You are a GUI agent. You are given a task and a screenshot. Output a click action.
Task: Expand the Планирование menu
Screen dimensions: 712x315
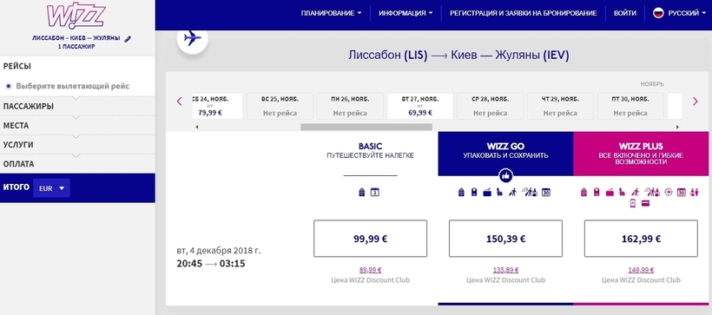click(x=331, y=13)
